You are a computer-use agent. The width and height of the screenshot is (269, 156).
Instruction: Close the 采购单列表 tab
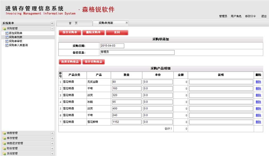coord(127,23)
